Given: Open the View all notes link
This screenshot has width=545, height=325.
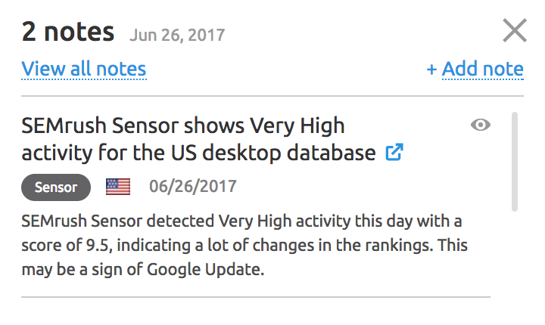Looking at the screenshot, I should tap(84, 69).
